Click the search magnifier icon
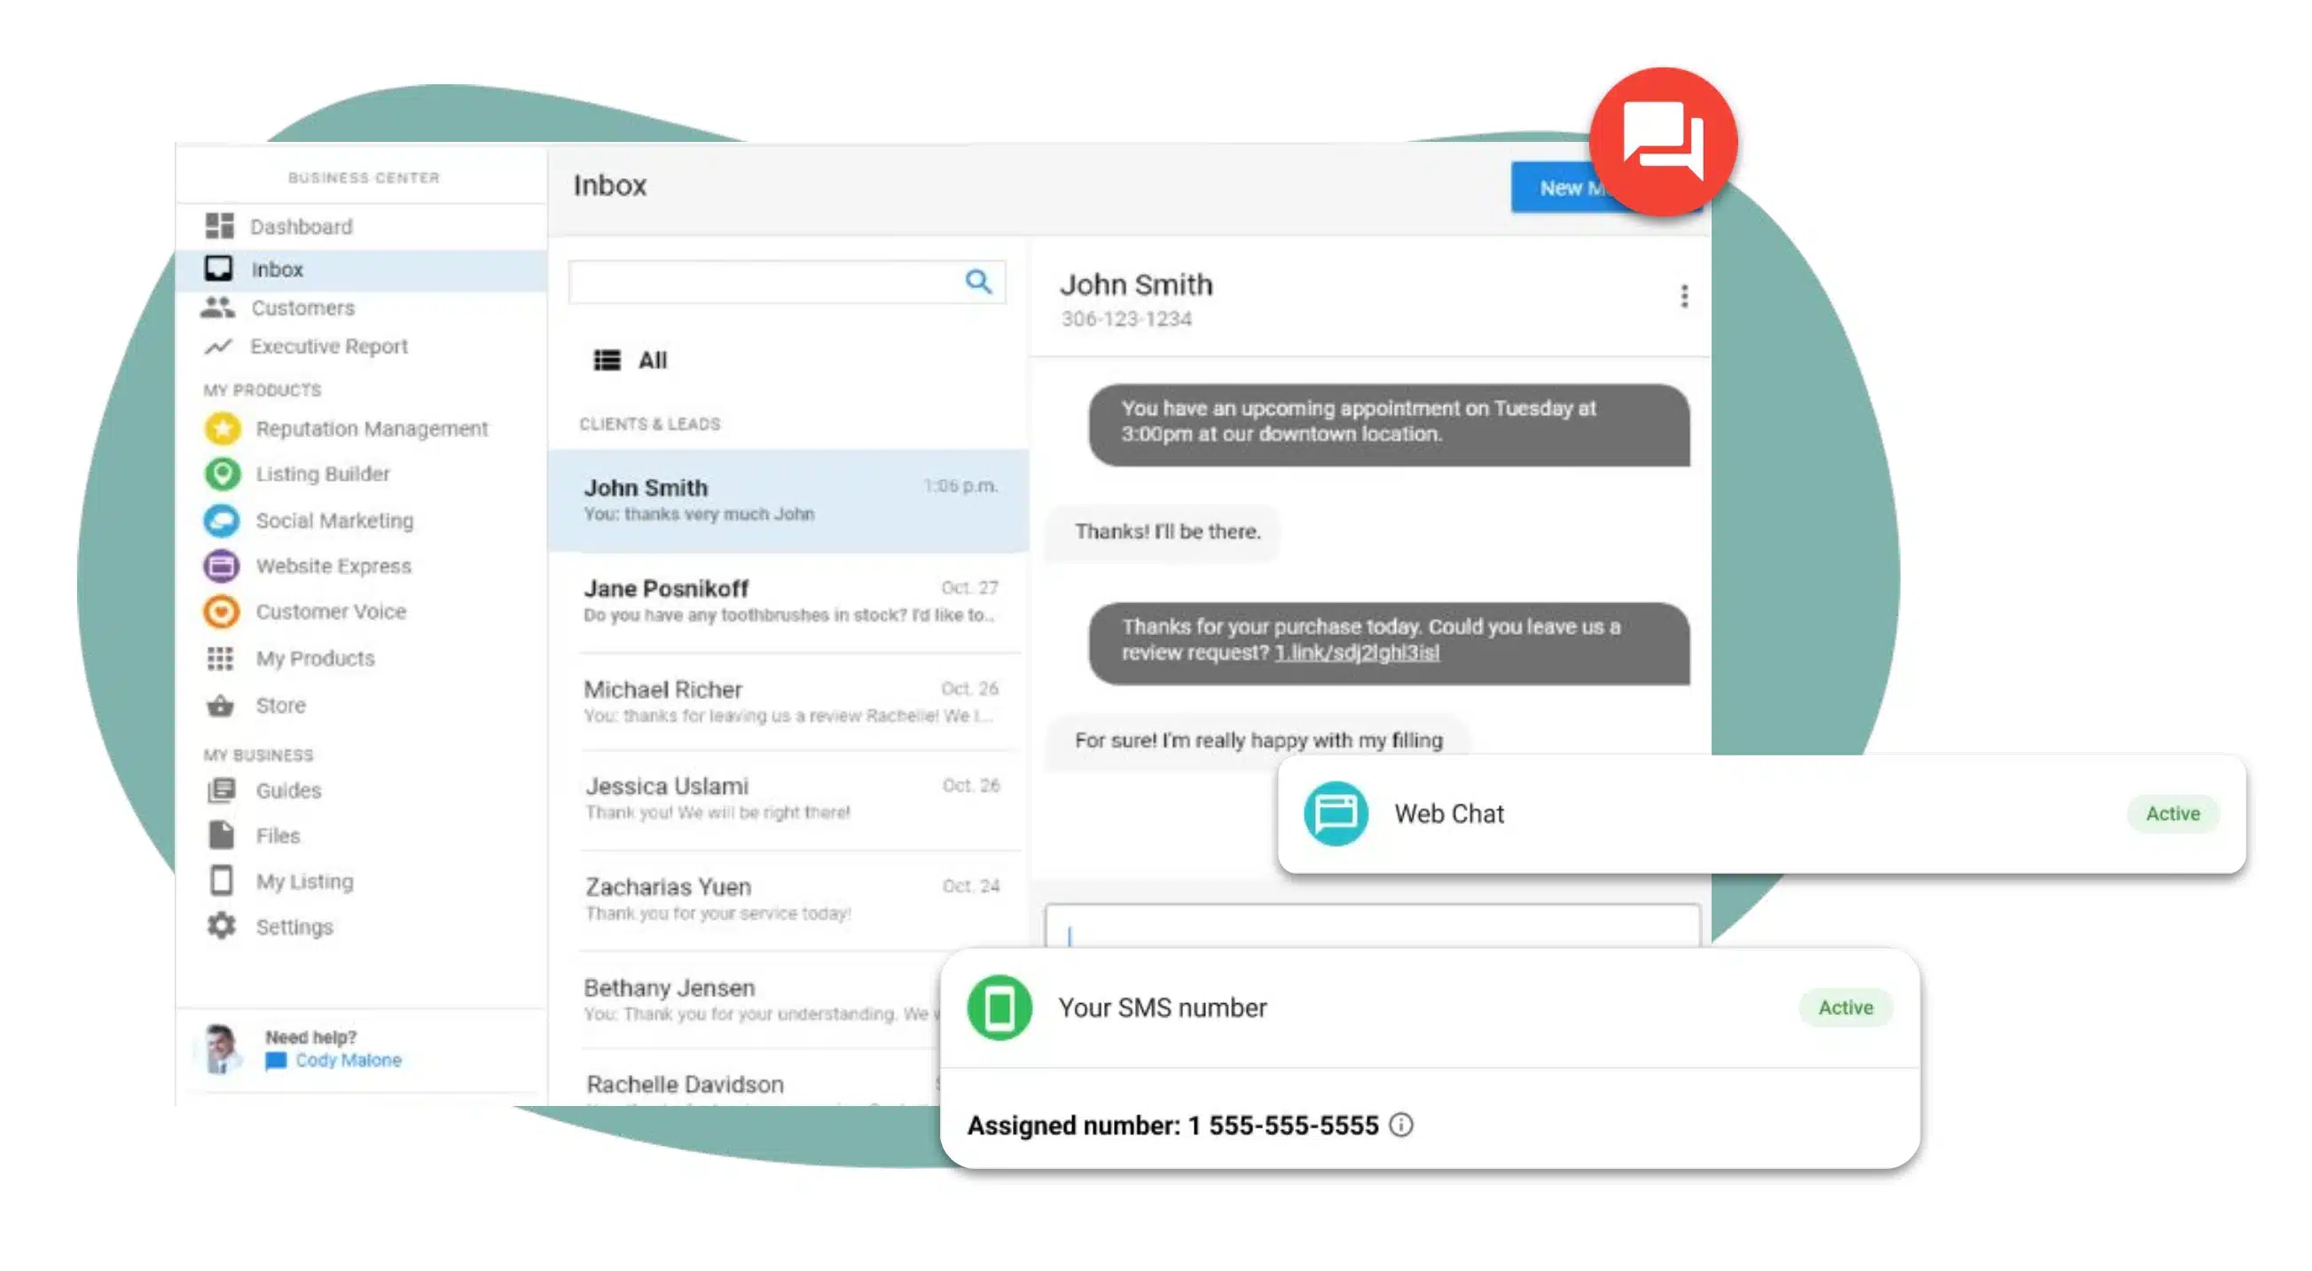2312x1271 pixels. (x=977, y=282)
